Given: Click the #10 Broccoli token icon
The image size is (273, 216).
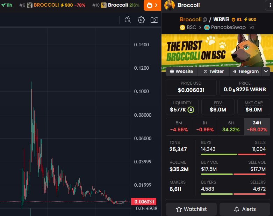Looking at the screenshot, I should pyautogui.click(x=104, y=5).
